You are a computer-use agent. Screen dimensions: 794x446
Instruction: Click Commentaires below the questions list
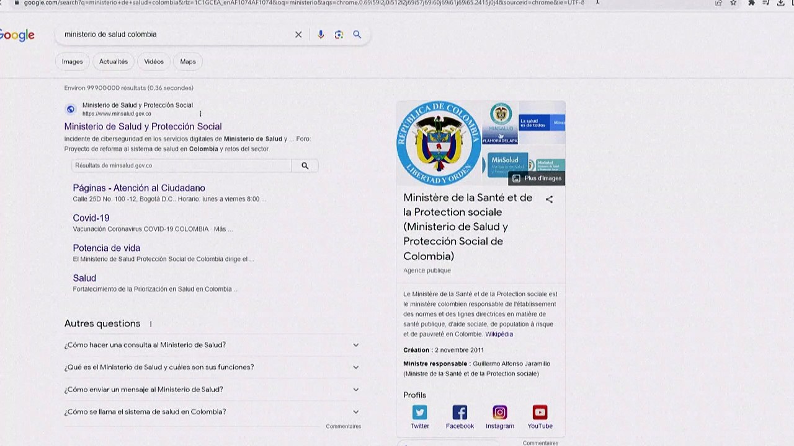(344, 426)
